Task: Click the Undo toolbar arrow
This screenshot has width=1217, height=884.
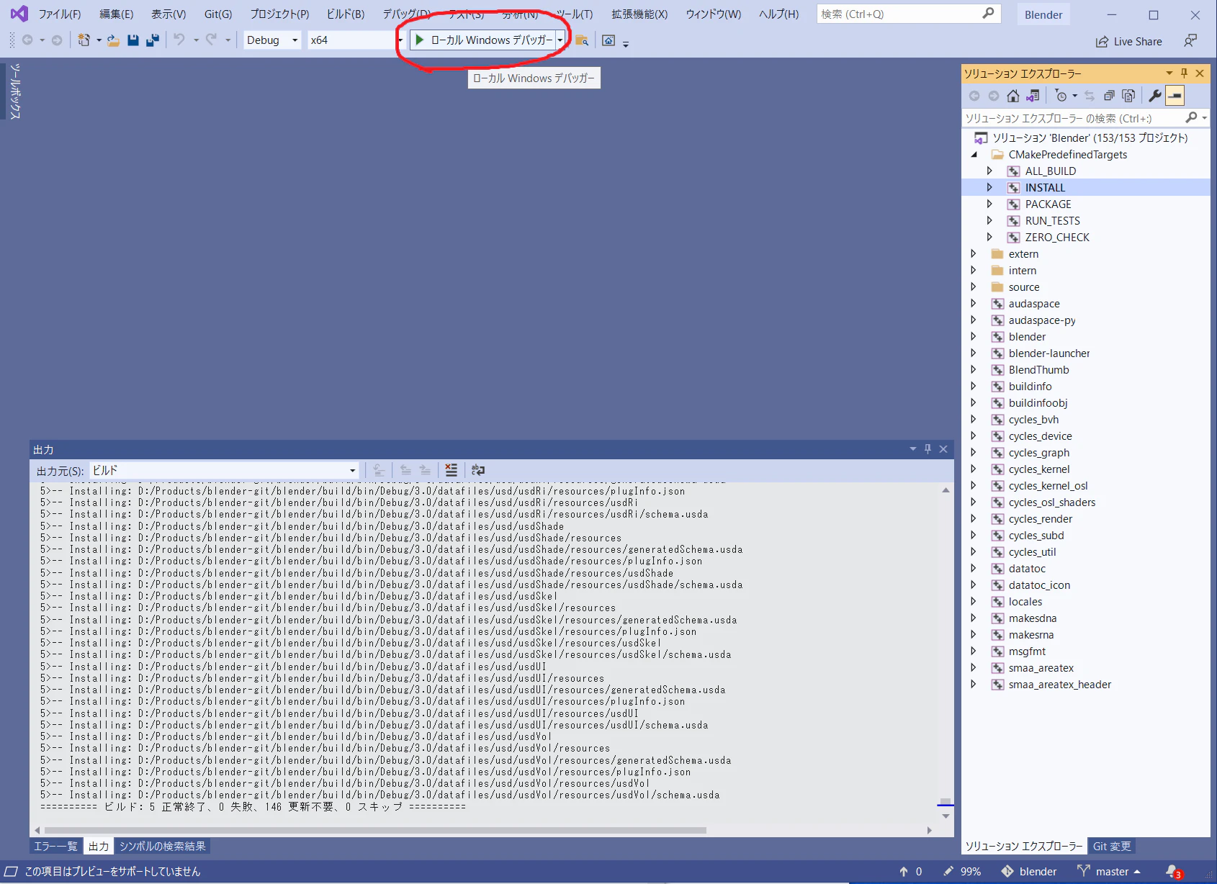Action: pyautogui.click(x=179, y=40)
